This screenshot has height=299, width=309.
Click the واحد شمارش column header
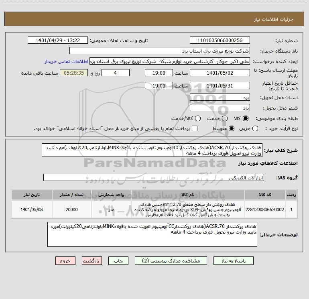point(111,195)
